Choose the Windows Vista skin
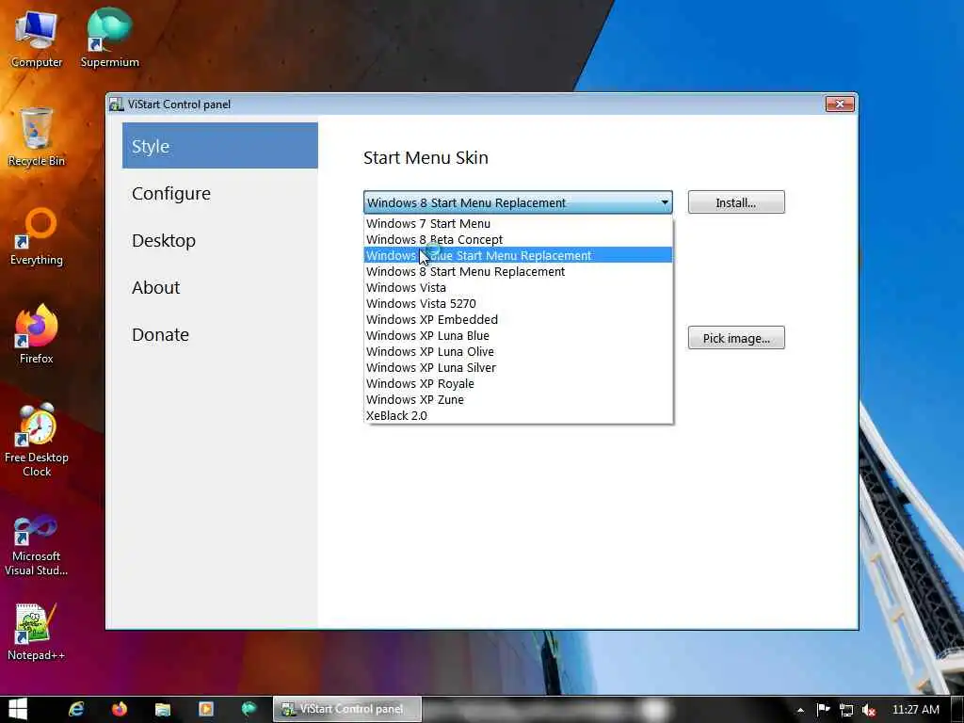 pos(519,287)
